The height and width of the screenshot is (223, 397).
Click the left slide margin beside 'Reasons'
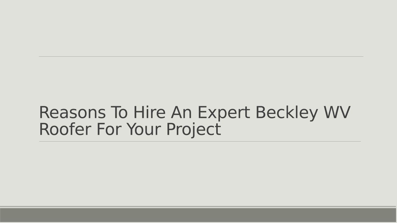coord(19,112)
